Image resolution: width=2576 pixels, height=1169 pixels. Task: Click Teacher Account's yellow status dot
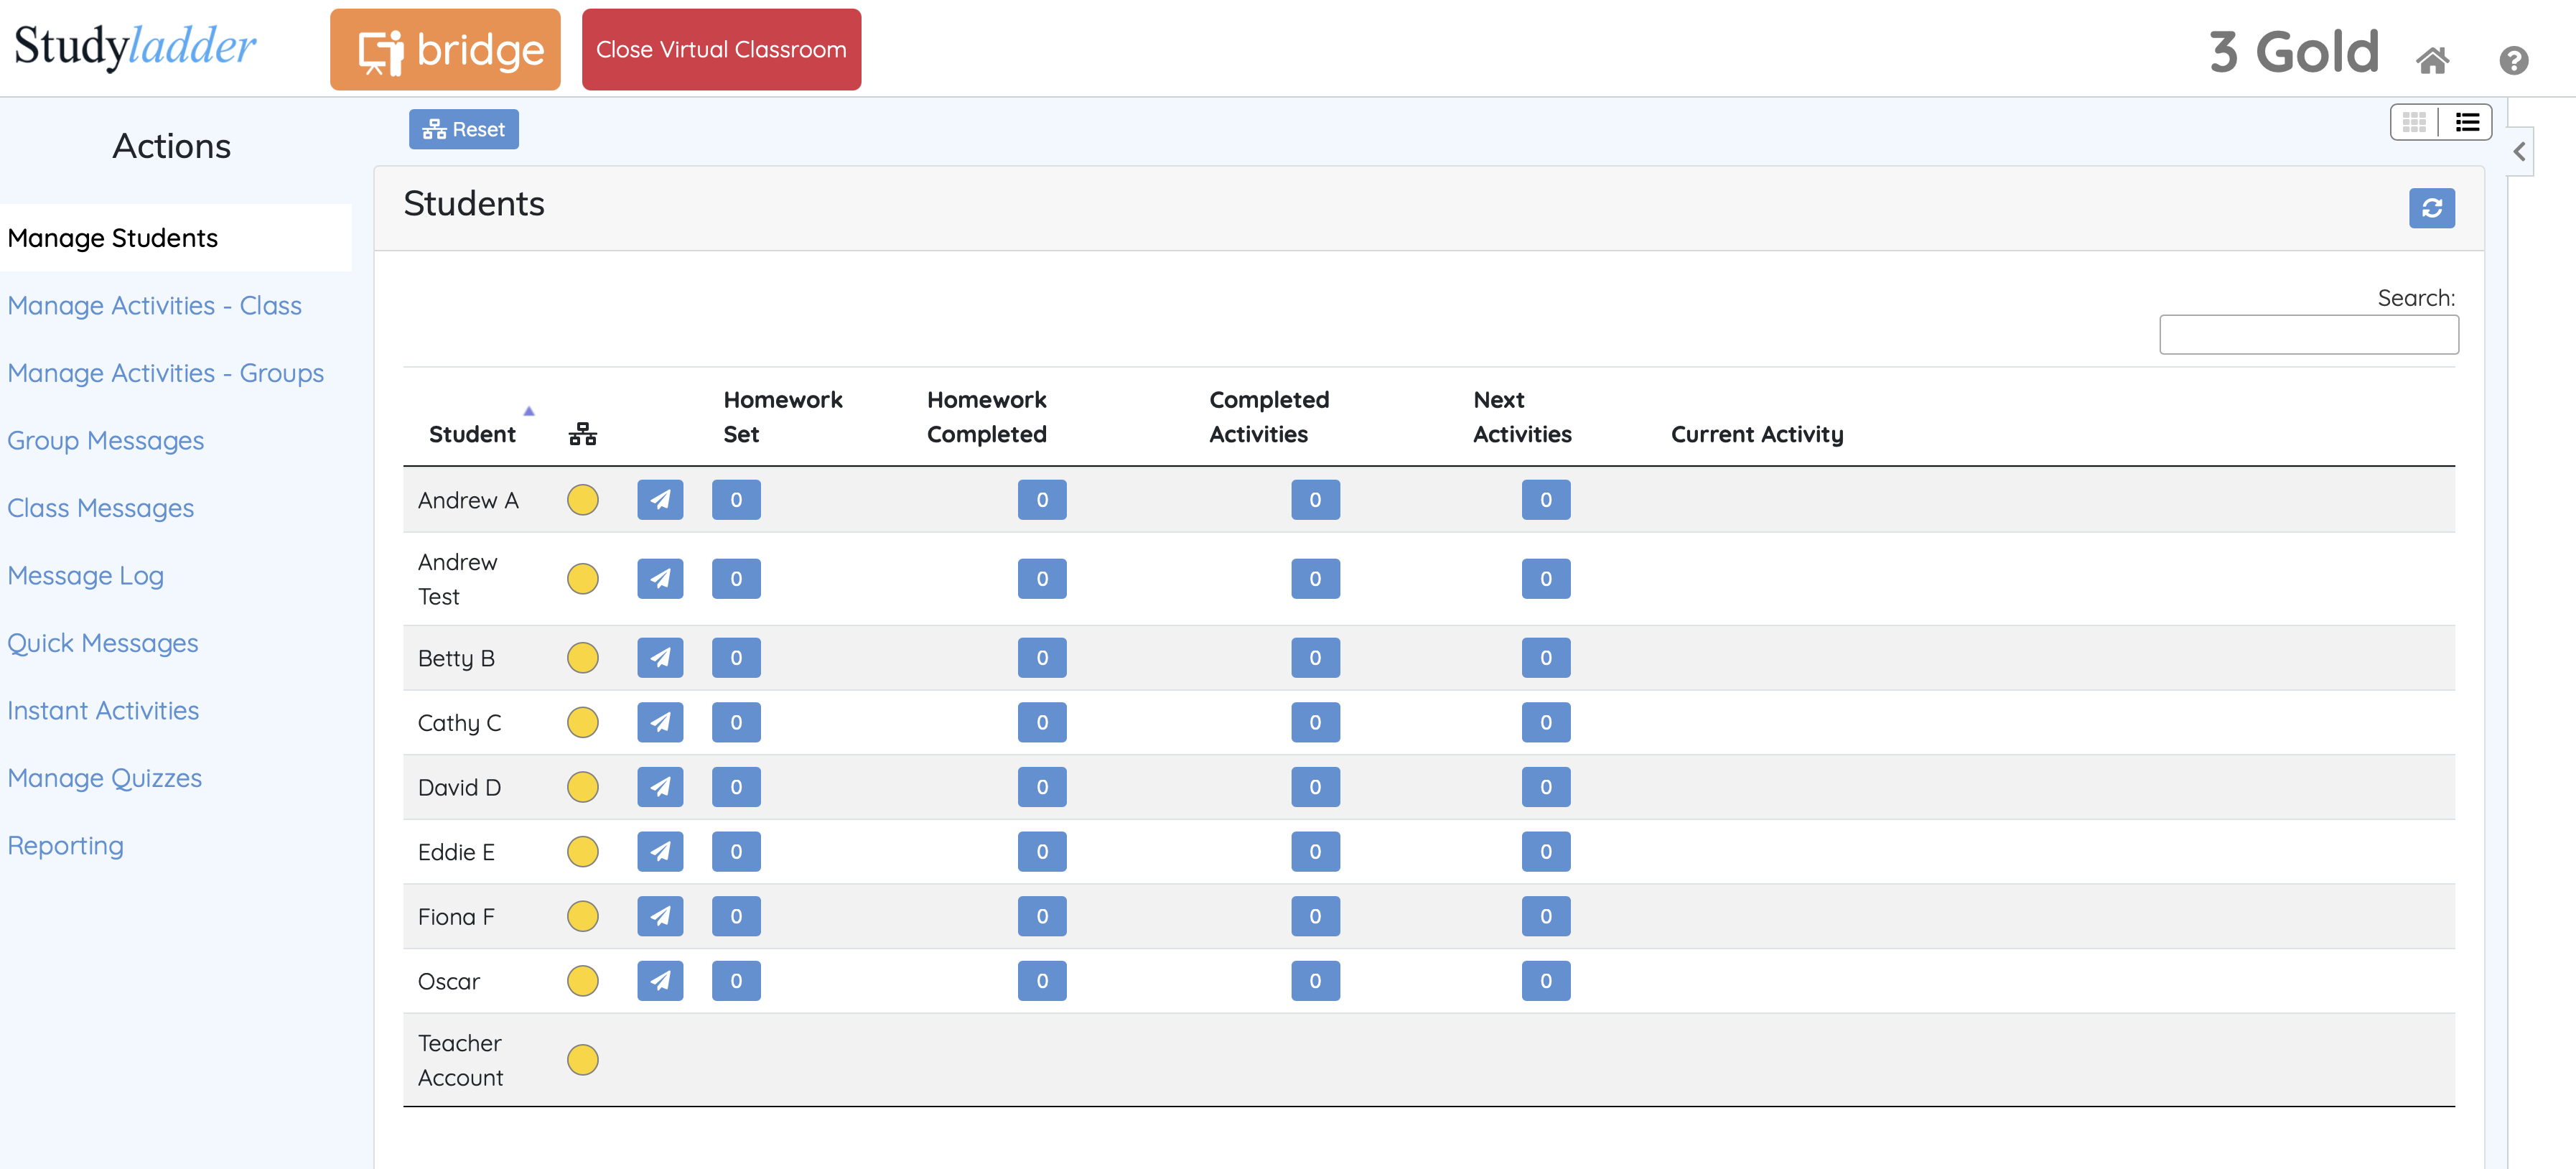coord(583,1060)
